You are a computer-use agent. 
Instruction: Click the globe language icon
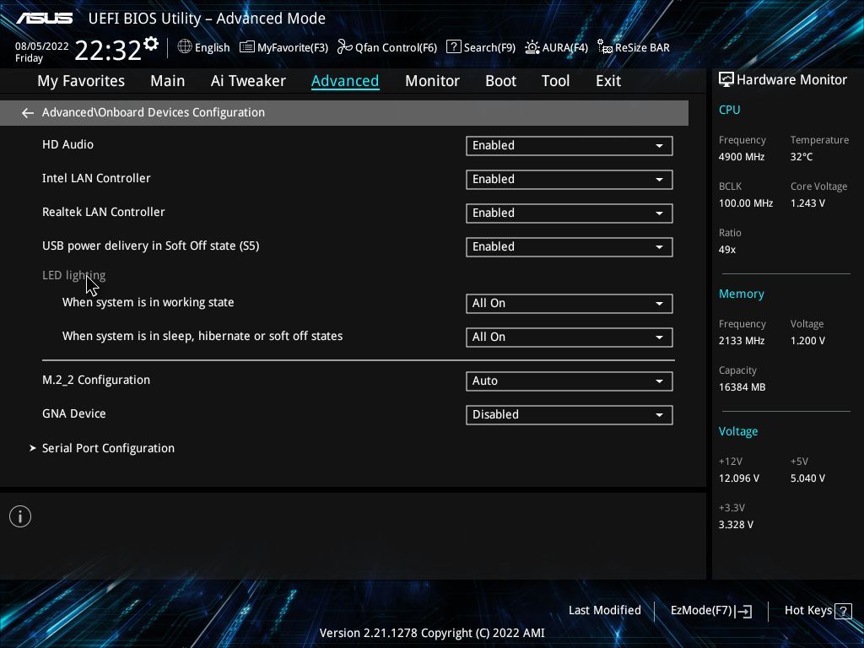(185, 47)
